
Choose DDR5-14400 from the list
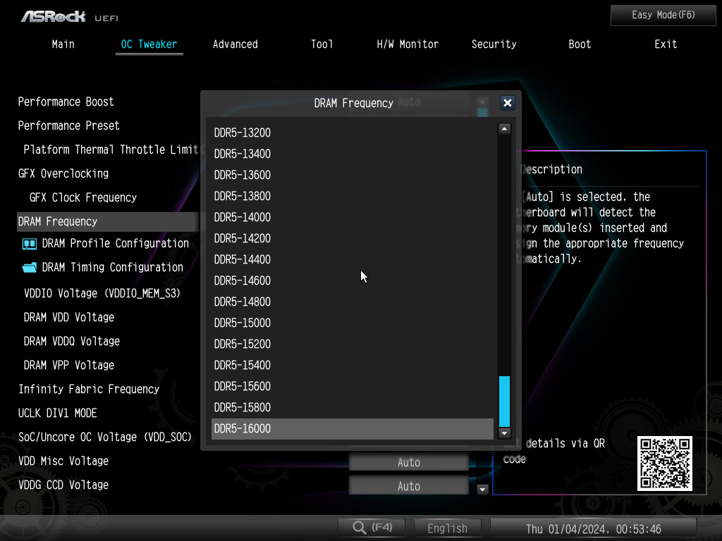coord(352,259)
